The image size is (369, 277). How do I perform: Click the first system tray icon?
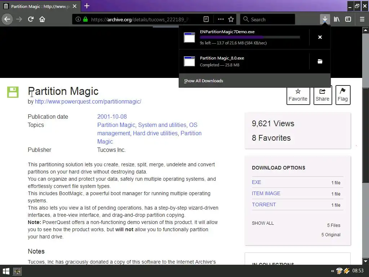[x=339, y=271]
